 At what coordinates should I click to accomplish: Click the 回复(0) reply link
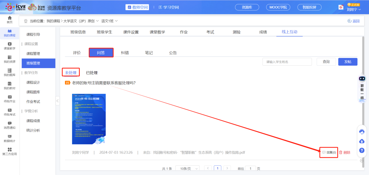(329, 152)
